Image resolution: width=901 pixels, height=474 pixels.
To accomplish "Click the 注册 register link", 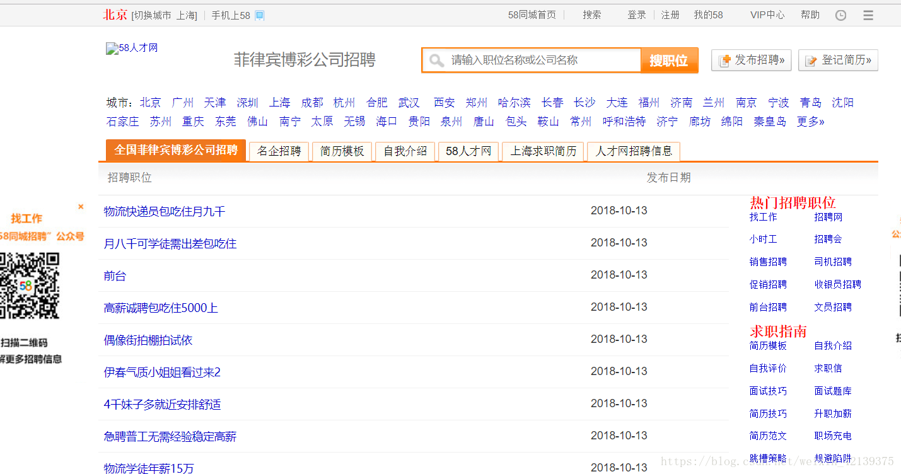I will [670, 15].
